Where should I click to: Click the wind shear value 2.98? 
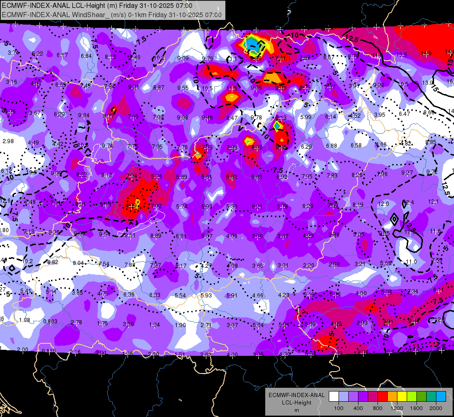pos(8,141)
